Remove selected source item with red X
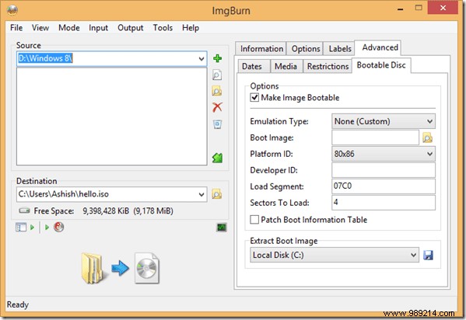Screen dimensions: 466x320 pyautogui.click(x=217, y=107)
